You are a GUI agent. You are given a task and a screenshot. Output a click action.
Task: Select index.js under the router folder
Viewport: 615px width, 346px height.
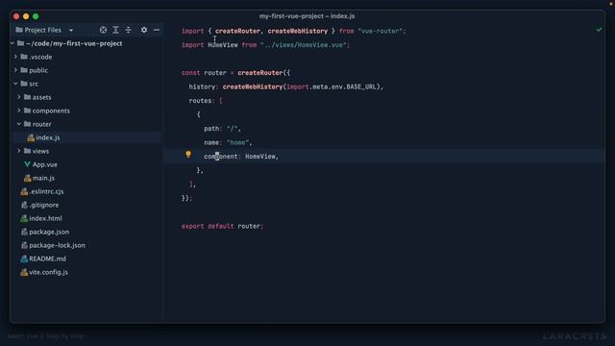48,137
